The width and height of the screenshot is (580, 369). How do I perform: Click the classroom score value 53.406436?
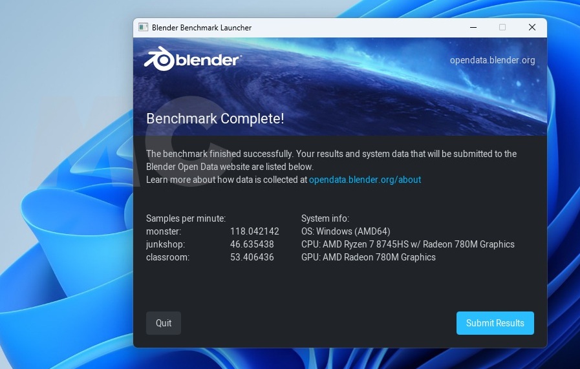click(252, 257)
